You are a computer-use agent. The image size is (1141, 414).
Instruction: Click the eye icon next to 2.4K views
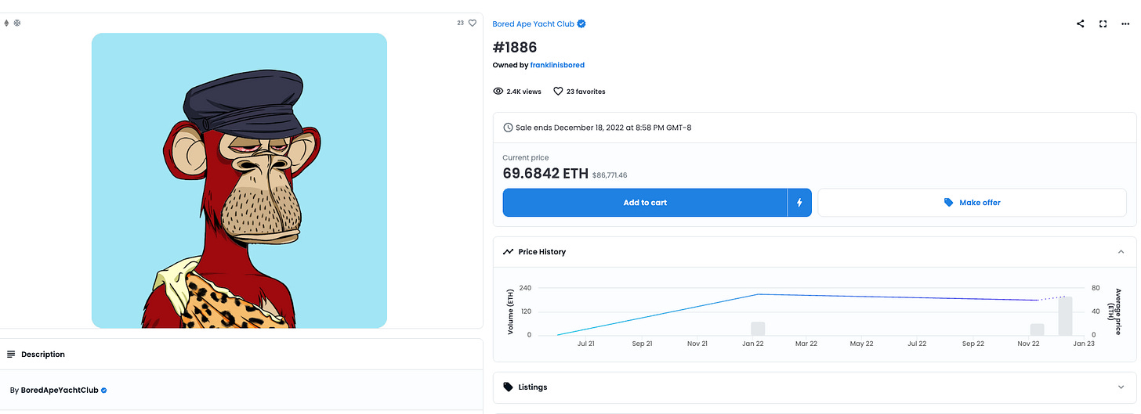pos(498,92)
